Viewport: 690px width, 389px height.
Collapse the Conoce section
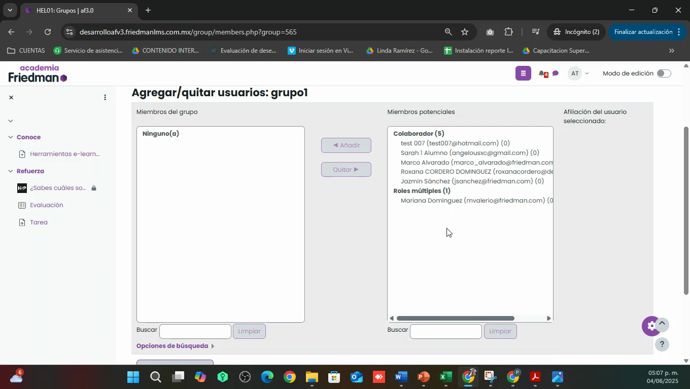click(x=11, y=137)
